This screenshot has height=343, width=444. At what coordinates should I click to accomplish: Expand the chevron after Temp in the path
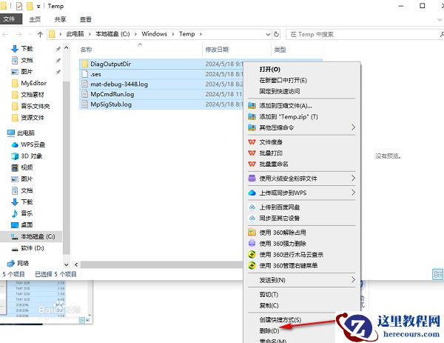point(201,34)
